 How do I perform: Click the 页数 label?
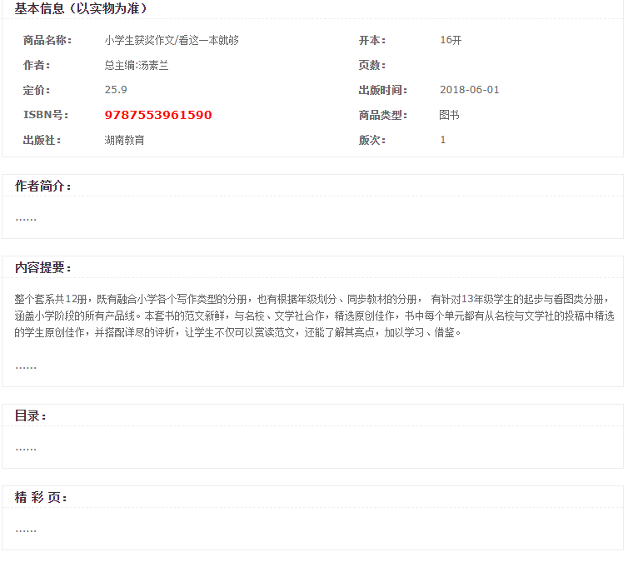click(372, 65)
